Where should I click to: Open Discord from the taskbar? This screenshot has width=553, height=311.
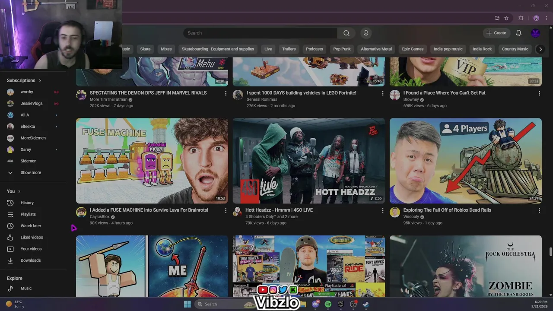point(316,304)
